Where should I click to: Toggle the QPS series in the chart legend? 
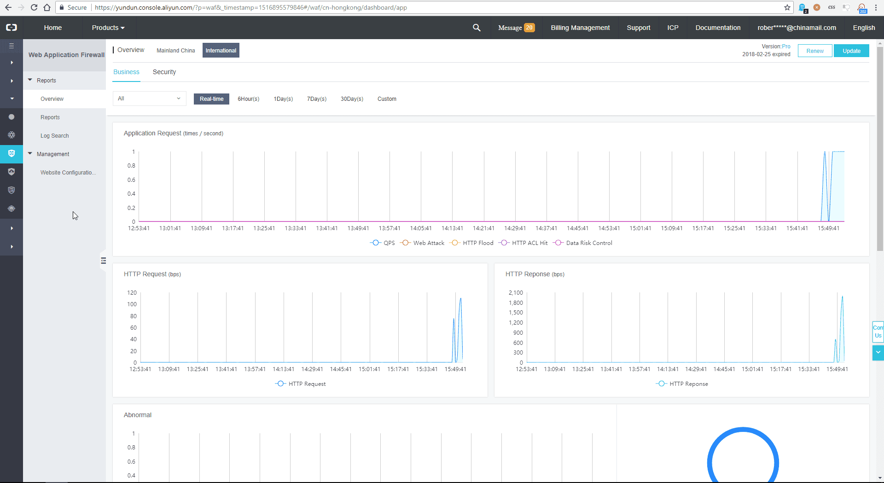tap(382, 243)
